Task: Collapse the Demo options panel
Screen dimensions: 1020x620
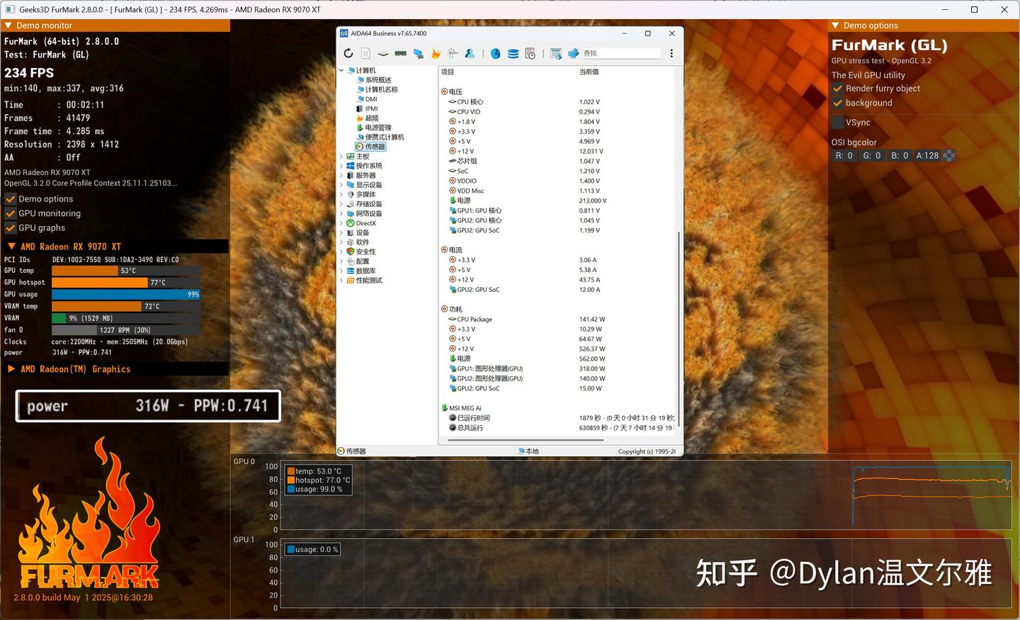Action: coord(836,26)
